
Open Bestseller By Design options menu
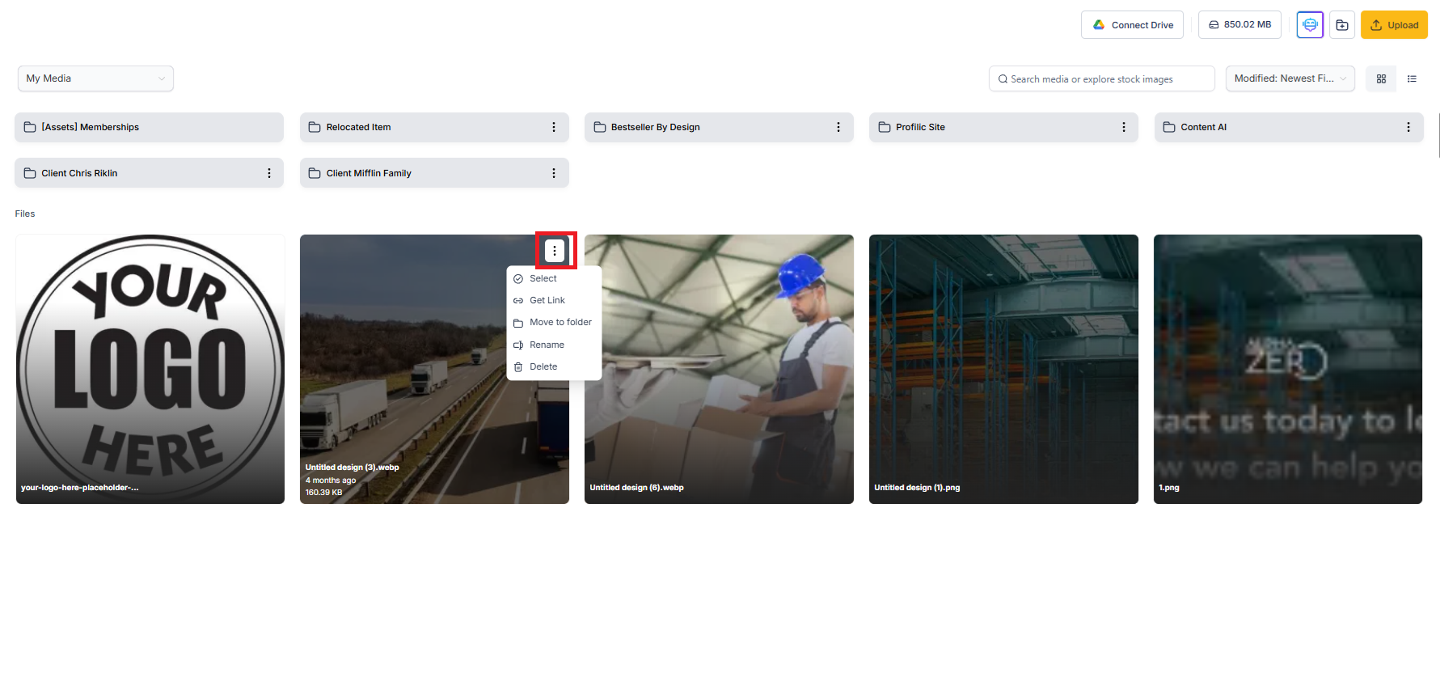pos(838,127)
